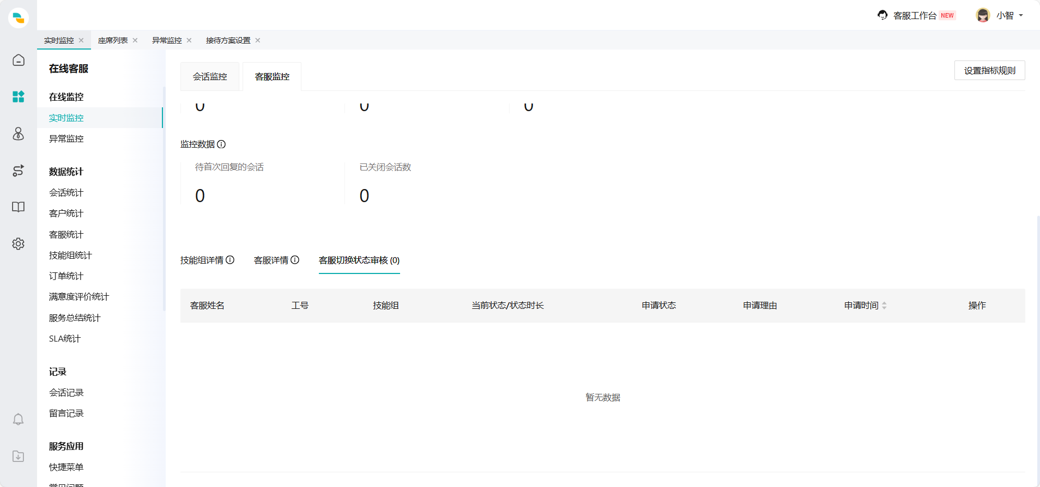The image size is (1040, 487).
Task: Open 客服统计 in side menu
Action: pyautogui.click(x=66, y=235)
